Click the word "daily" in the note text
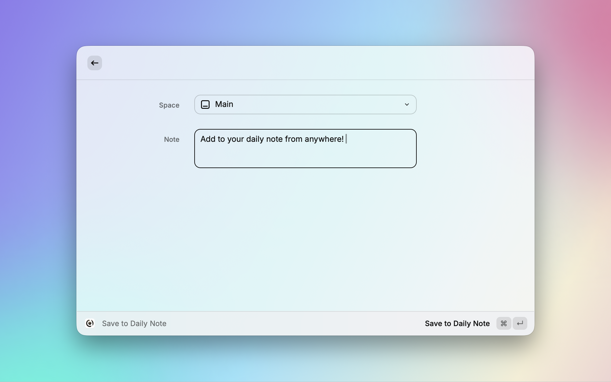 click(255, 139)
